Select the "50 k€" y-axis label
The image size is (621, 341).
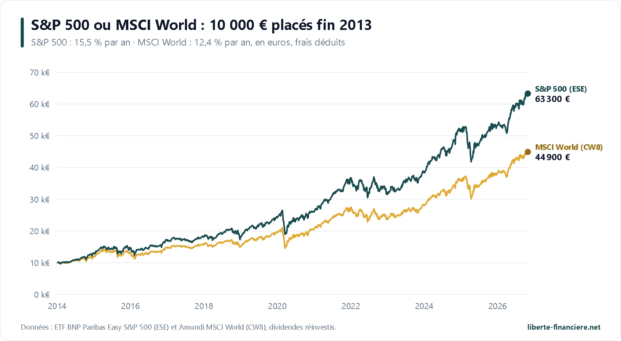(40, 136)
